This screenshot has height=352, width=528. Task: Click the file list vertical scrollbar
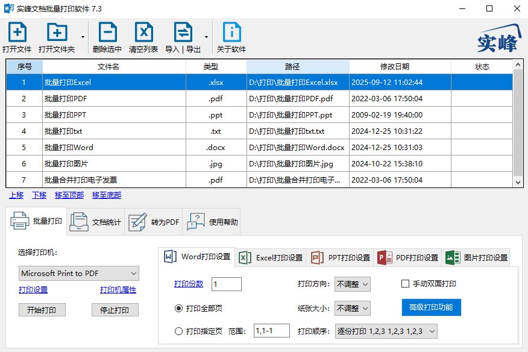coord(518,124)
